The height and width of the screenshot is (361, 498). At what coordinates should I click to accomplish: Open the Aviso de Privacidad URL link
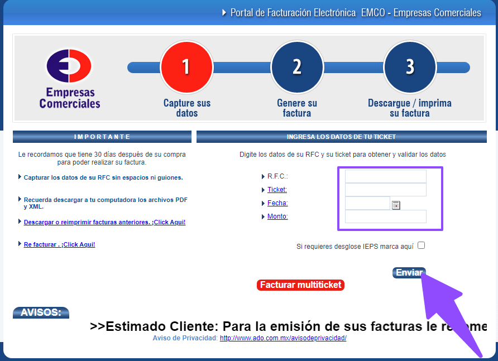(x=283, y=338)
